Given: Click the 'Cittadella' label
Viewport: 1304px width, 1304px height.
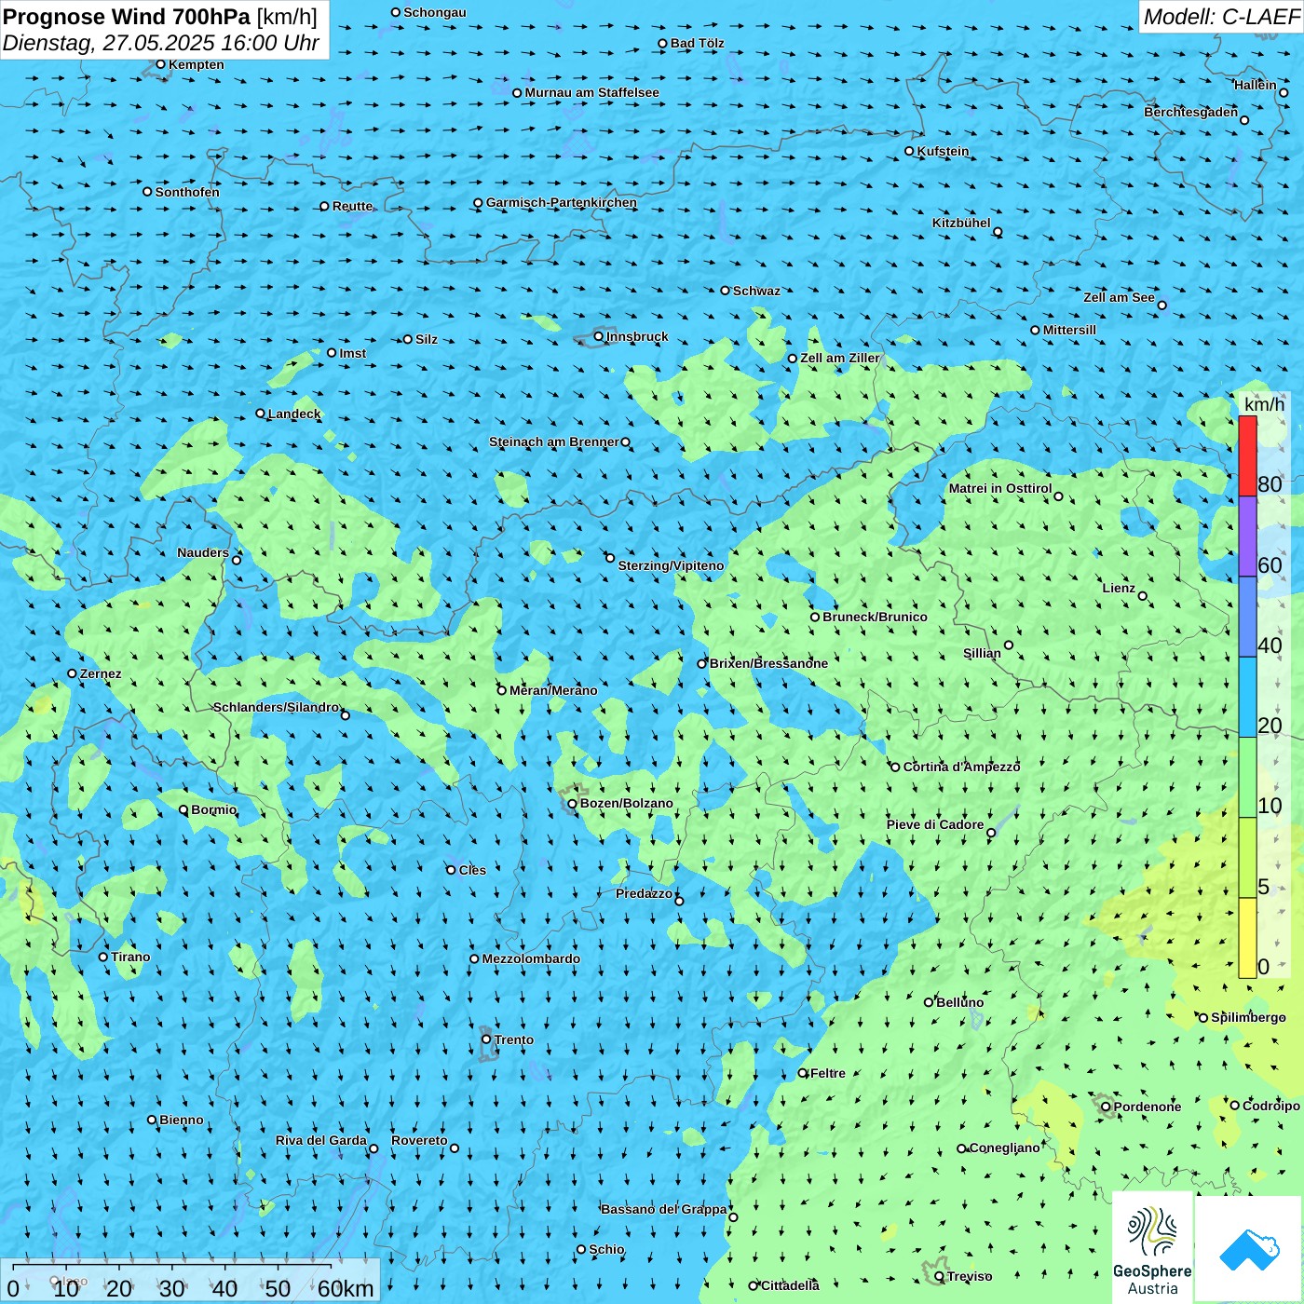Looking at the screenshot, I should 790,1285.
